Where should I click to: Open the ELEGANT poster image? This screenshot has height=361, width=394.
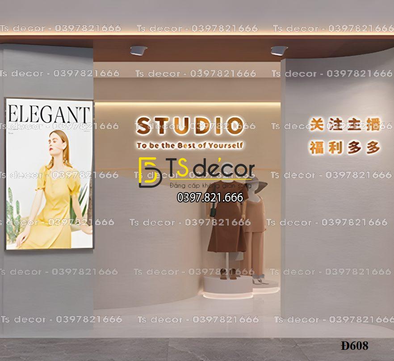pyautogui.click(x=49, y=174)
